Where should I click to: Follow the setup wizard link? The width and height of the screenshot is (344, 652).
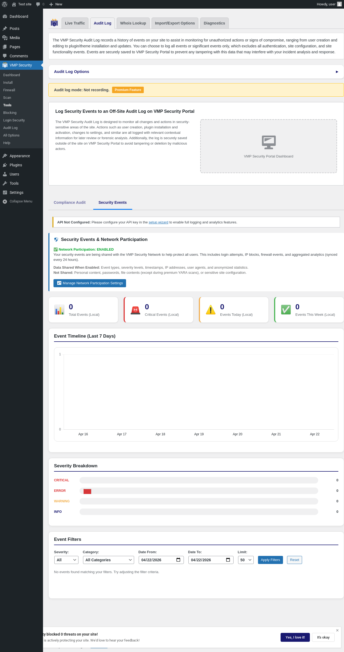pyautogui.click(x=159, y=222)
